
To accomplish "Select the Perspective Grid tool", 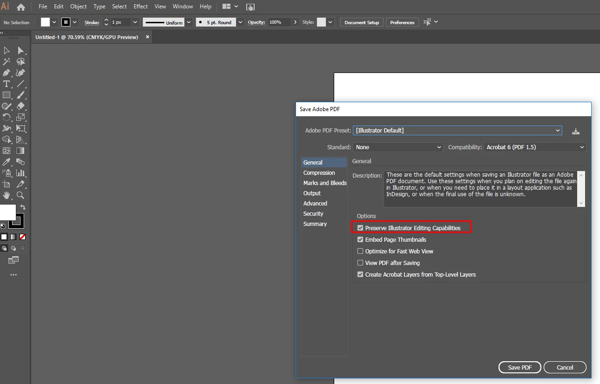I will click(20, 139).
